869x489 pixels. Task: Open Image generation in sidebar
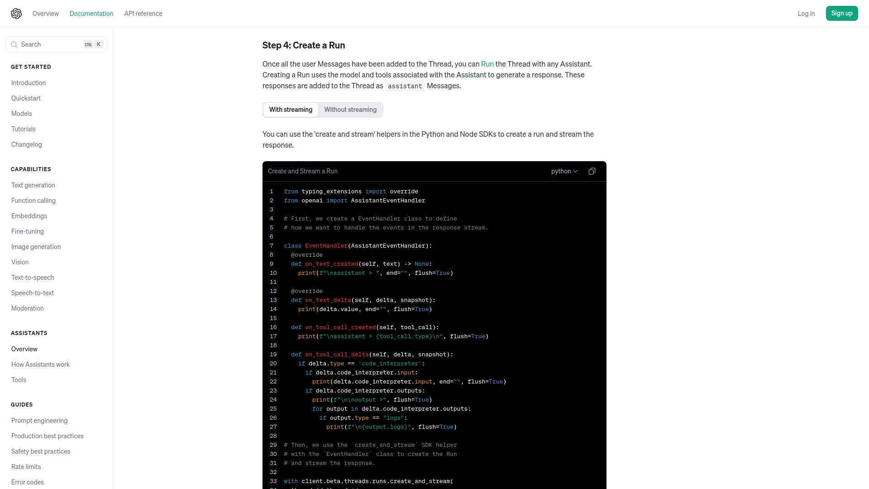pyautogui.click(x=36, y=247)
